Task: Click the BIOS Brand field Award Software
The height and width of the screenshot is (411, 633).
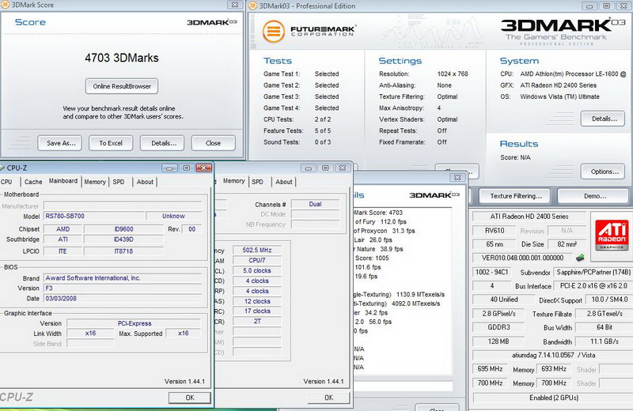Action: point(123,278)
